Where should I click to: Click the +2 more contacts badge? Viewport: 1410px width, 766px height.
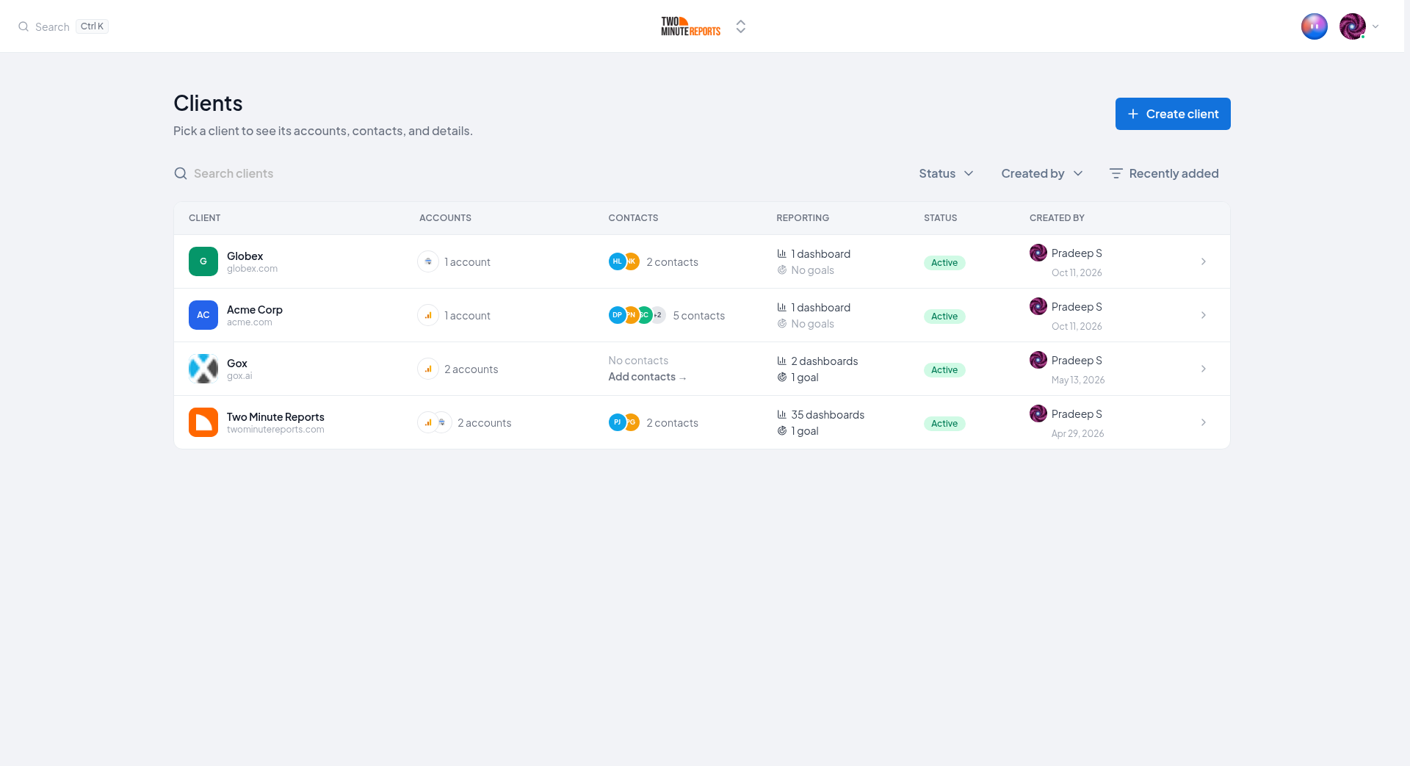(x=658, y=315)
